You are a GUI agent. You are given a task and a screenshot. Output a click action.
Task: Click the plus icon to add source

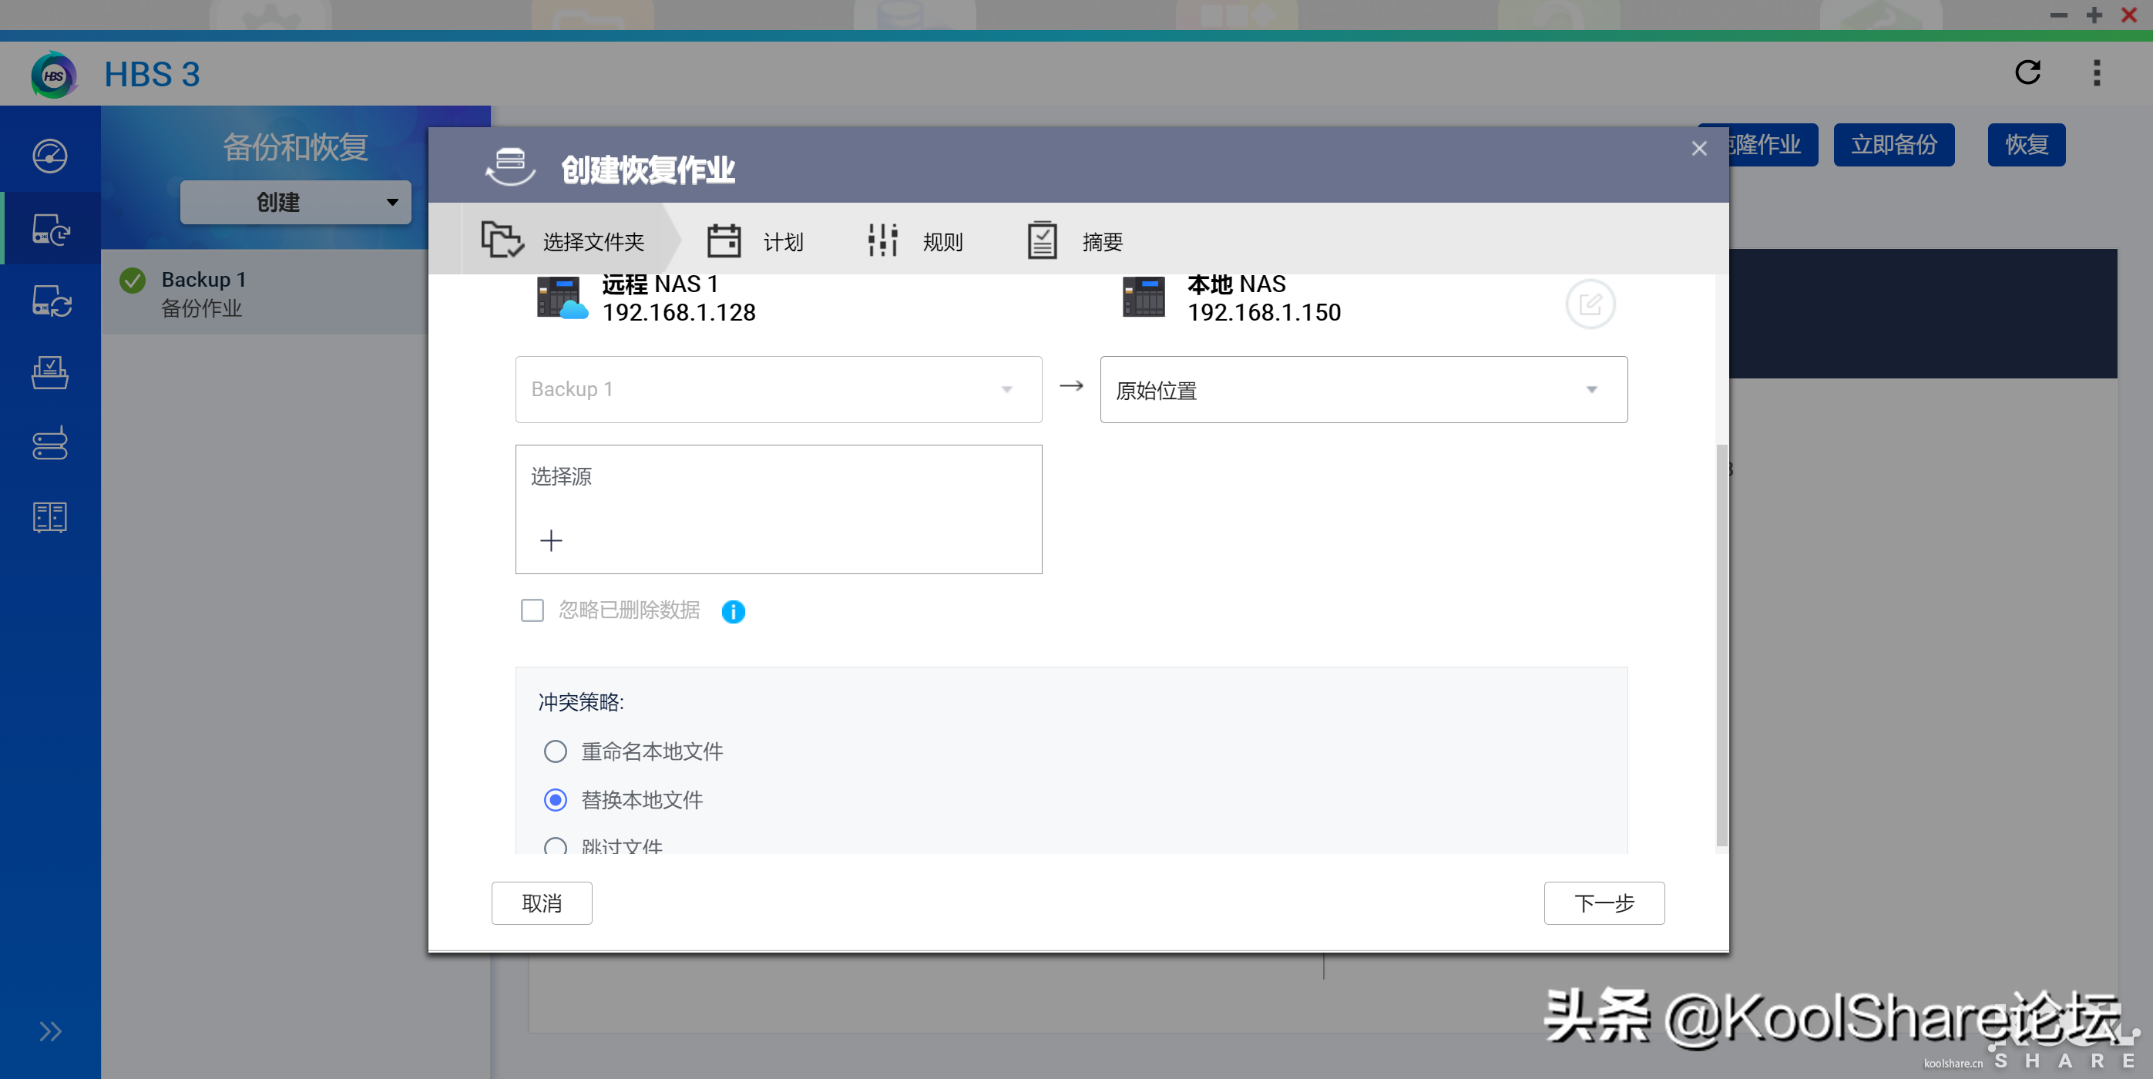[x=551, y=541]
